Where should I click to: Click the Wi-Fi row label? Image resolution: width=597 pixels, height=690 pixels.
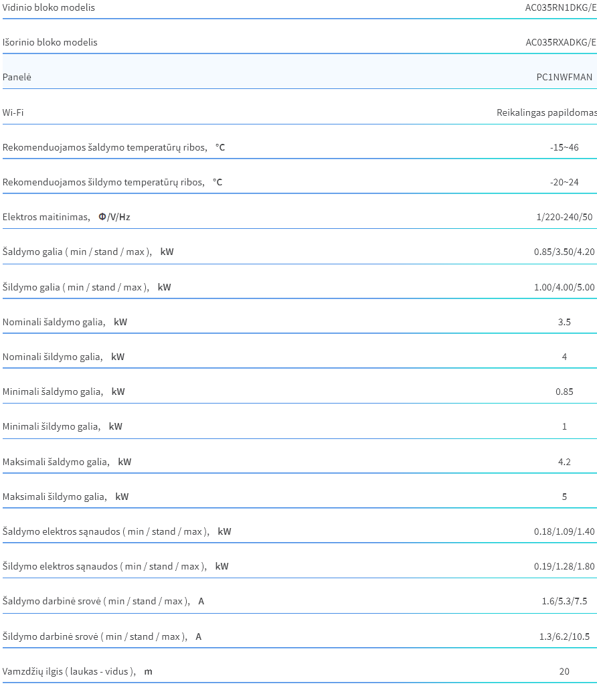(x=13, y=112)
